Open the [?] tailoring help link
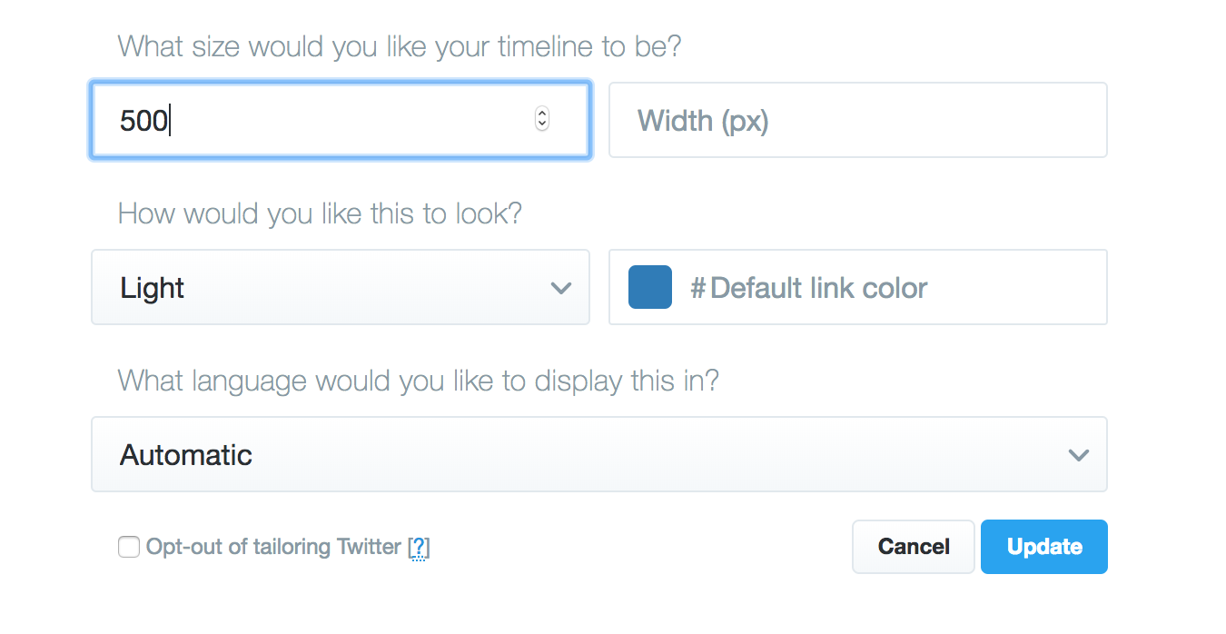The image size is (1226, 634). 419,547
